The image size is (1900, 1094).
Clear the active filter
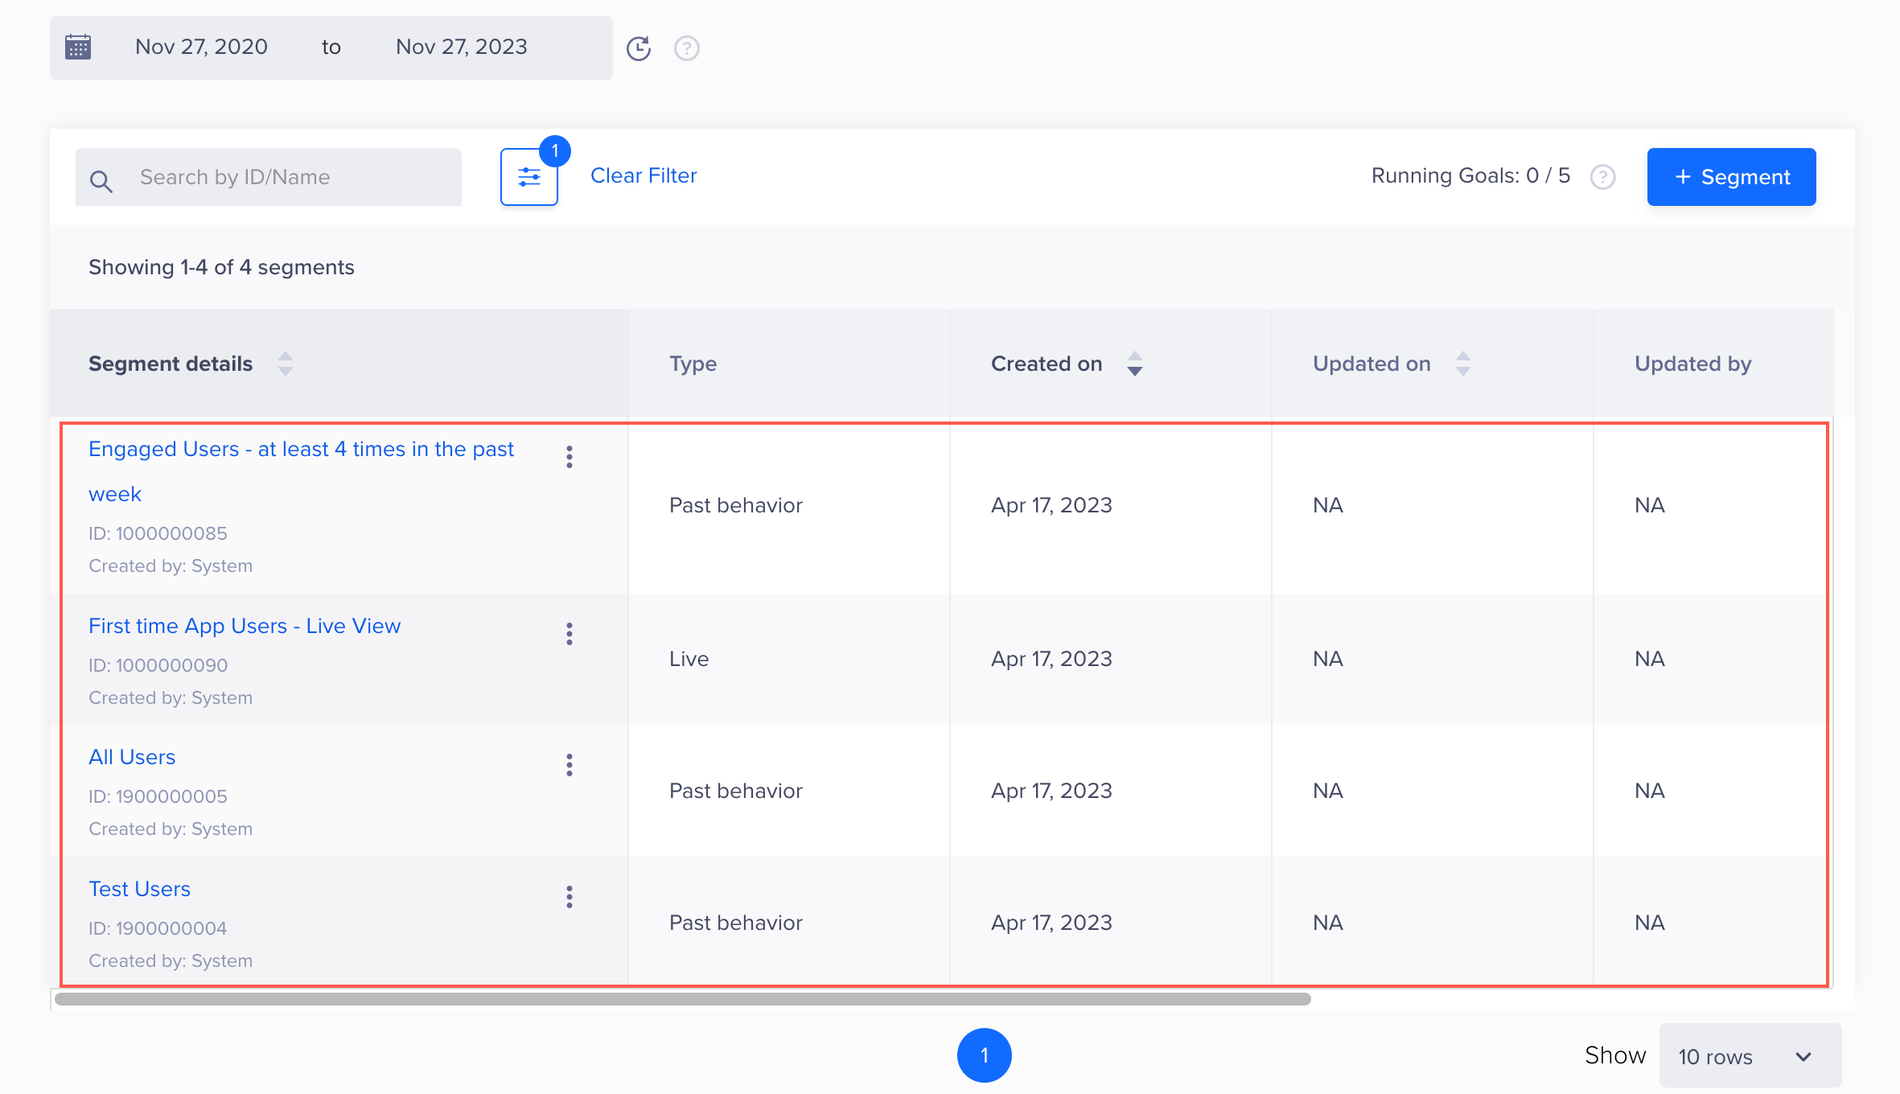point(644,176)
